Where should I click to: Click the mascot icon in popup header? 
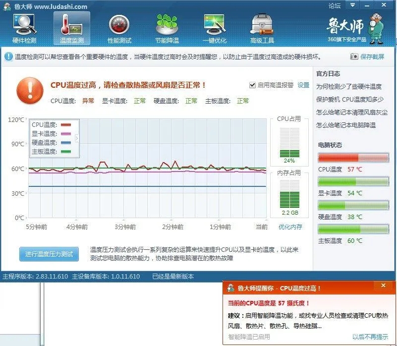[x=230, y=288]
